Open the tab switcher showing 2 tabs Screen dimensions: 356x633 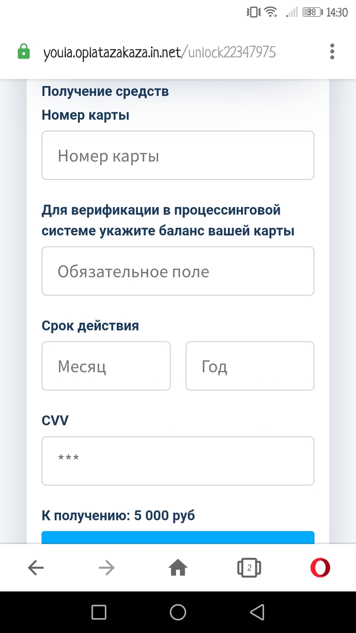(x=249, y=568)
